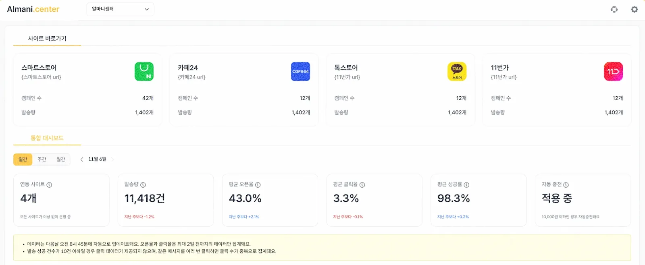
Task: Click the Naver Smartstore green icon
Action: click(144, 71)
